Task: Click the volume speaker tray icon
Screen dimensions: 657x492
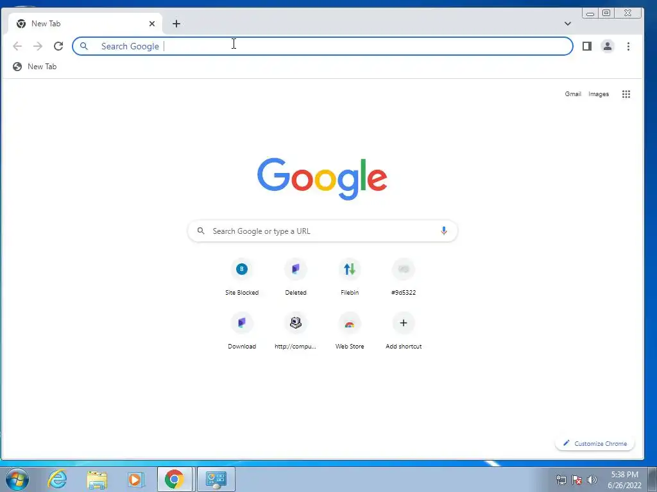Action: pos(592,480)
